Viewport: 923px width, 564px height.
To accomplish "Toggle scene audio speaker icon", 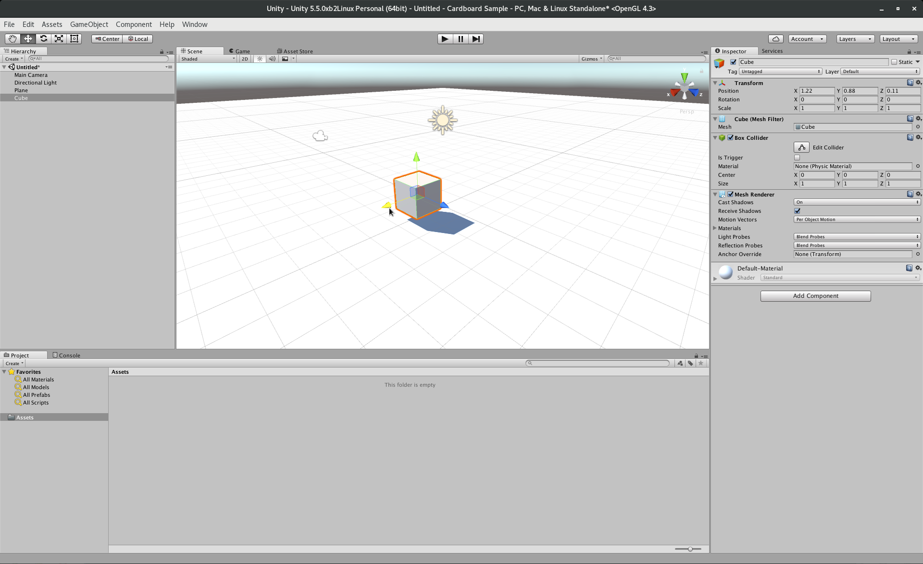I will click(x=272, y=59).
